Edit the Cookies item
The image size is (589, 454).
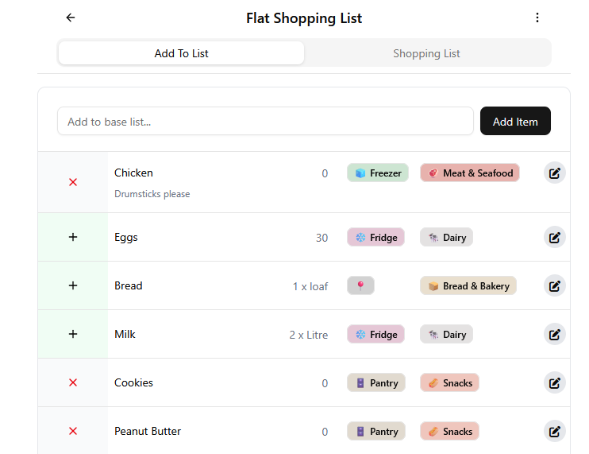[555, 383]
